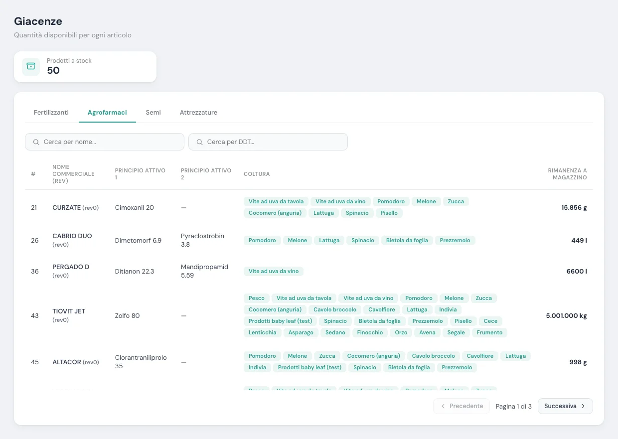Click the 'Dimetomorf 6.9' cell
Screen dimensions: 618x439
[x=138, y=241]
